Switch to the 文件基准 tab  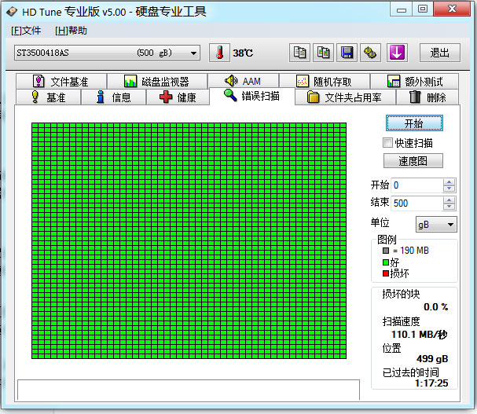click(61, 81)
